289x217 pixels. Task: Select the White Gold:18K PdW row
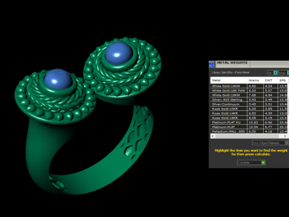(x=249, y=90)
